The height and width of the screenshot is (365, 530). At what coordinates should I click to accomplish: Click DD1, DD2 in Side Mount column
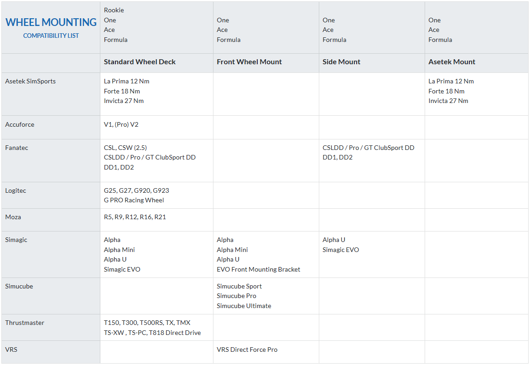338,157
